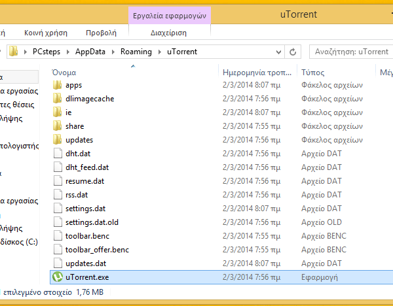Select the file name rss.dat
393x306 pixels.
click(x=77, y=195)
